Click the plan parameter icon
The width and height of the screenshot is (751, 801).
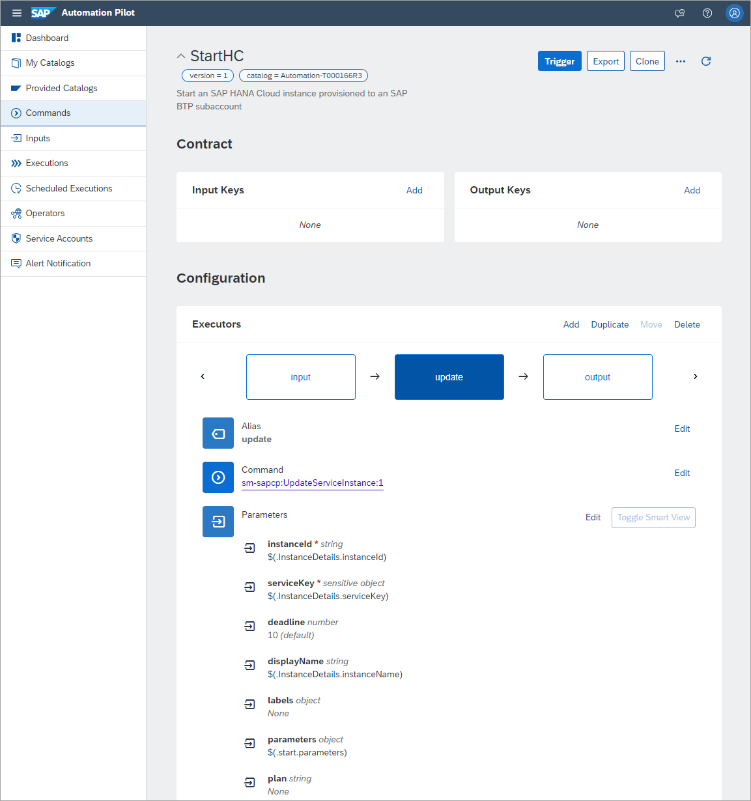point(249,783)
